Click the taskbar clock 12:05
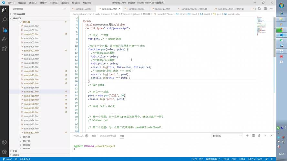This screenshot has height=161, width=287. coord(282,154)
